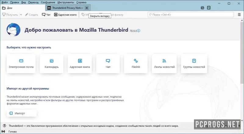Set up Календарь card
244x134 pixels.
click(x=52, y=63)
